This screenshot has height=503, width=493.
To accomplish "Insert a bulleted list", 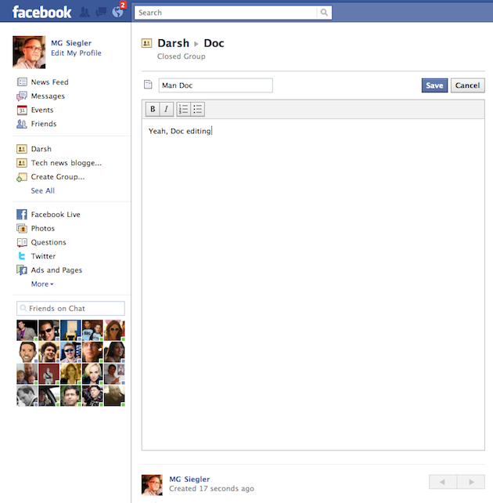I will [x=198, y=109].
